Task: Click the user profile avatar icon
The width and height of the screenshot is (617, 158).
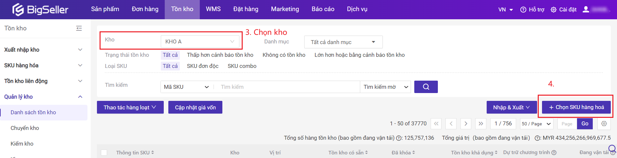Action: pos(586,9)
